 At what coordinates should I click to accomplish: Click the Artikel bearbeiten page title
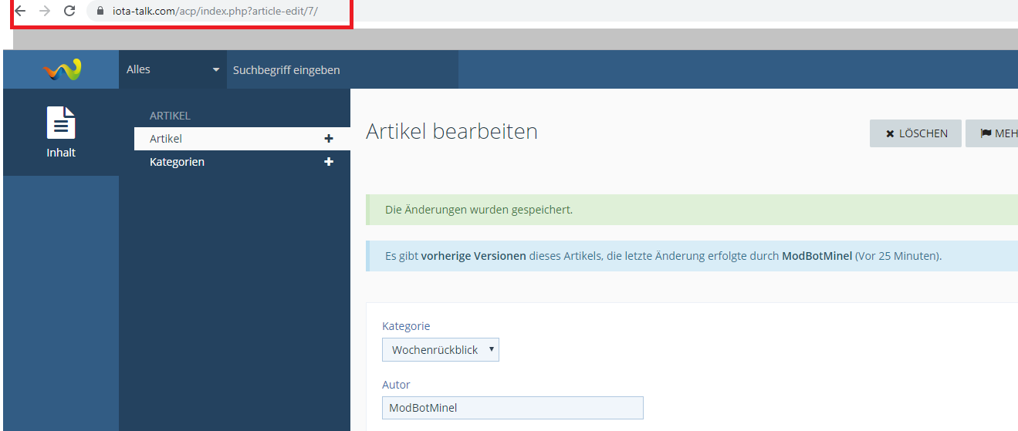point(452,132)
